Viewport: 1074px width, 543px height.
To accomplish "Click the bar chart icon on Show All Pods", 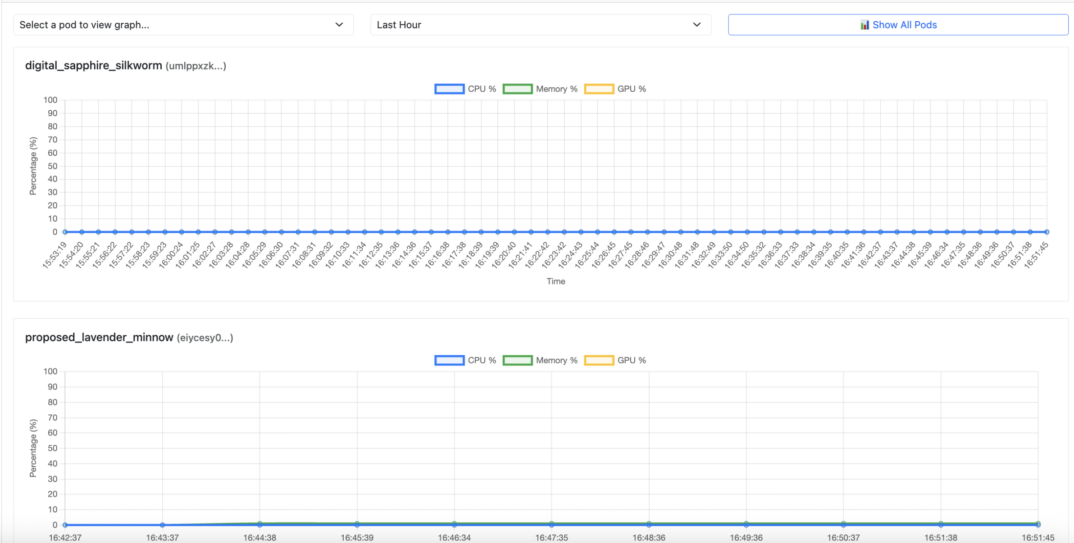I will (x=865, y=25).
